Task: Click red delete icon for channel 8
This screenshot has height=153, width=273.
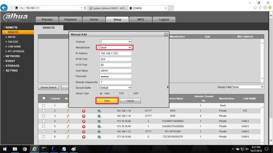Action: click(x=84, y=137)
